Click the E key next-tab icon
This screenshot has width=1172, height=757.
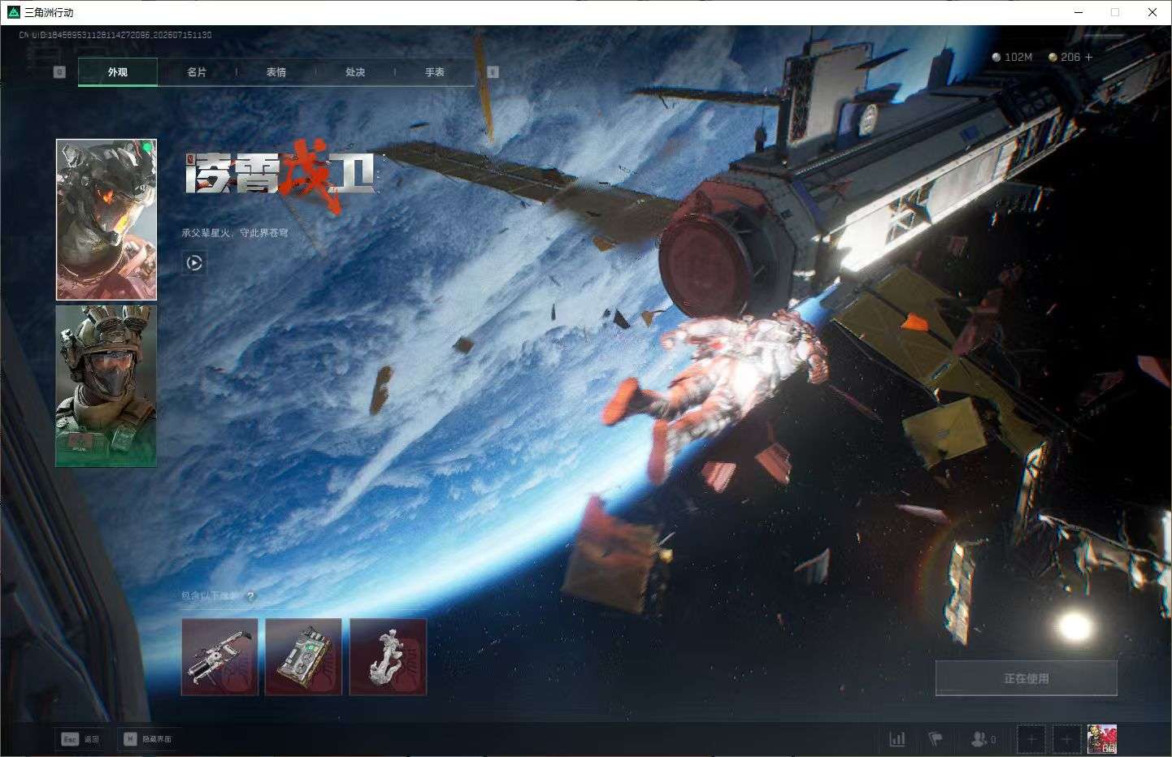click(493, 72)
